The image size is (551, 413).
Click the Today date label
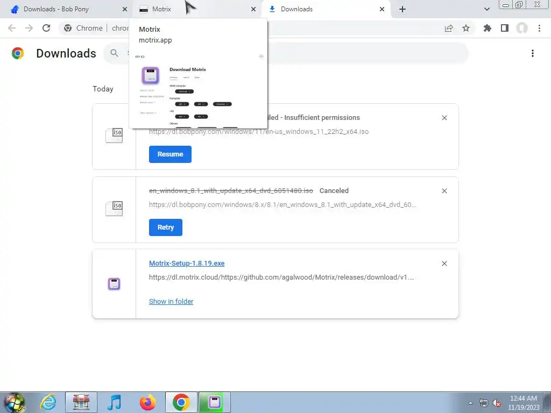103,89
